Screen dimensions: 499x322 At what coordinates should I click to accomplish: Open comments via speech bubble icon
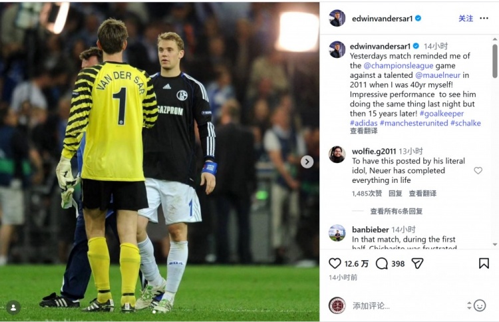[381, 263]
